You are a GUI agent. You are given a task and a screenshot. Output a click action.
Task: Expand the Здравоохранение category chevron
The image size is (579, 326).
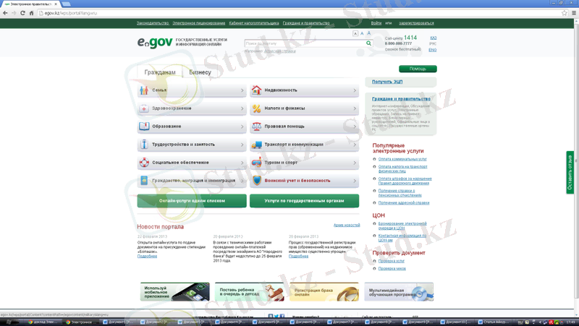[x=242, y=108]
